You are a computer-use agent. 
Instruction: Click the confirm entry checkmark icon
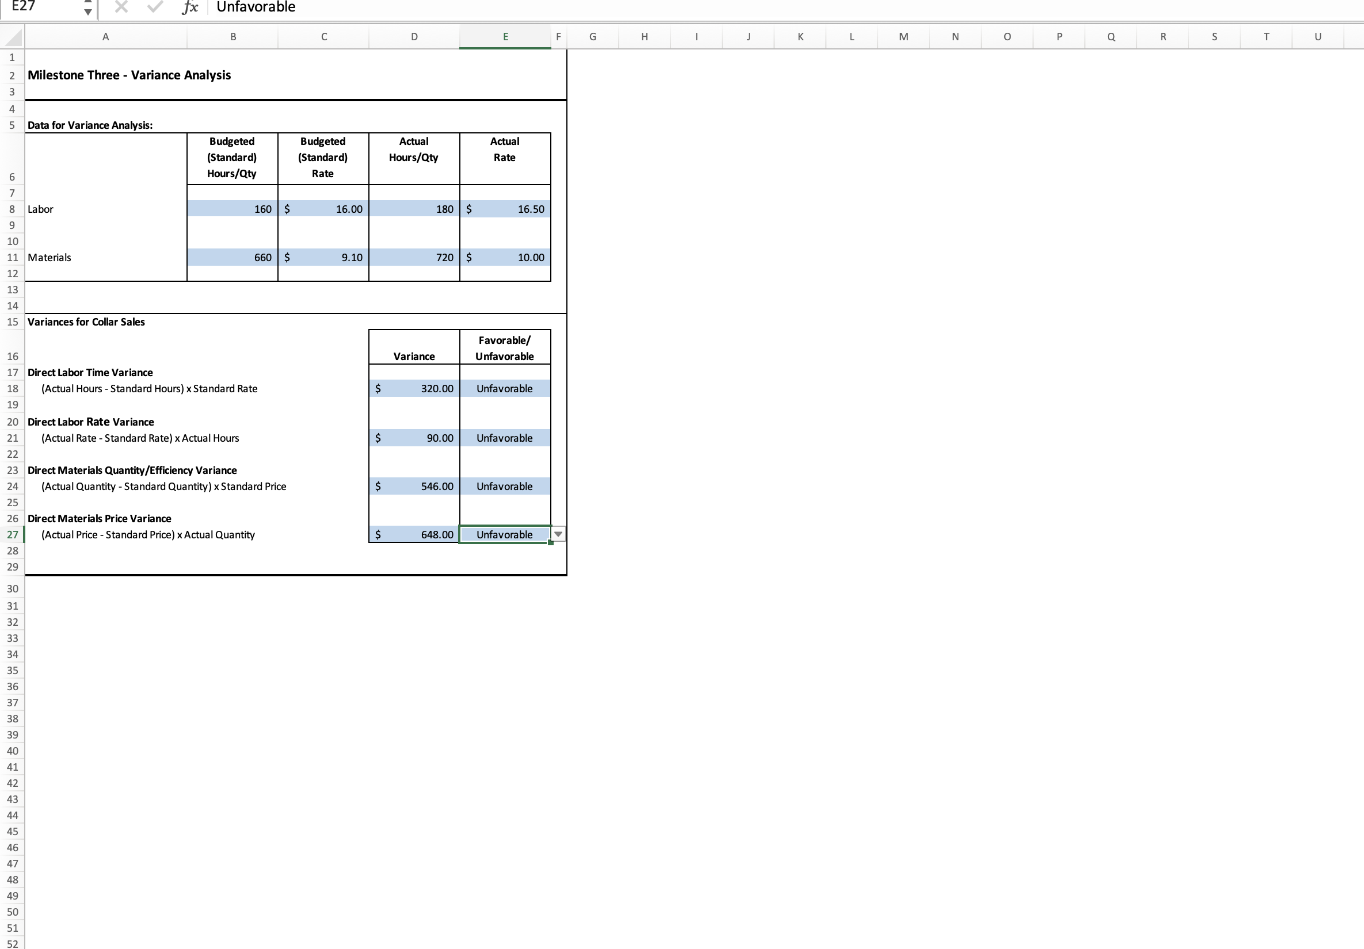point(155,7)
